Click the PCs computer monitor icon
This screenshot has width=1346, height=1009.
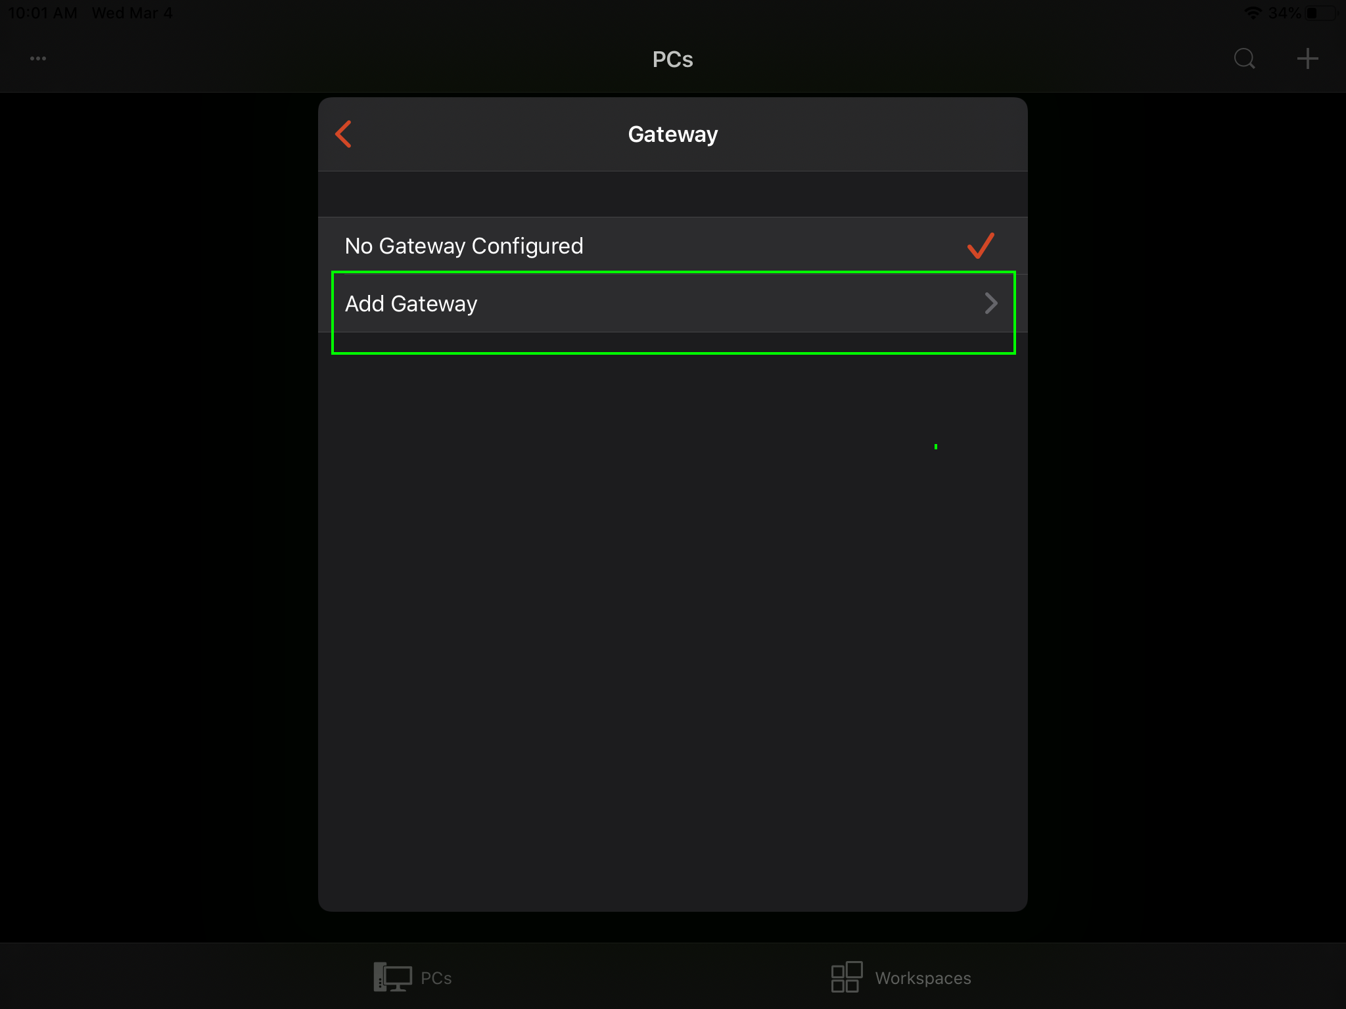(392, 977)
